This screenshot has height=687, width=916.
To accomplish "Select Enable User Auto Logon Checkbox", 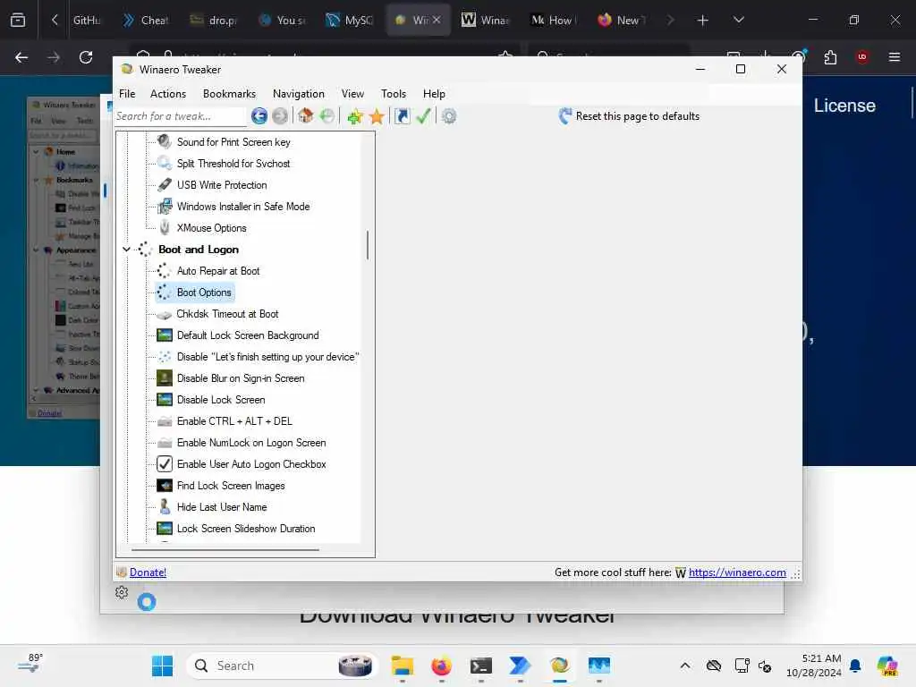I will [251, 464].
